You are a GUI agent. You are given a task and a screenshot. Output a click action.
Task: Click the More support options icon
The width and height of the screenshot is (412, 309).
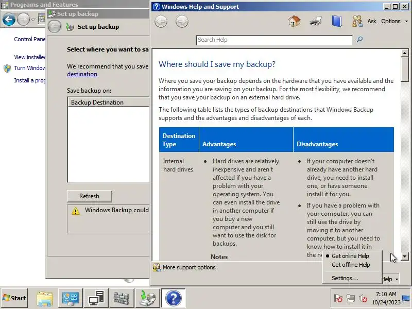coord(157,267)
